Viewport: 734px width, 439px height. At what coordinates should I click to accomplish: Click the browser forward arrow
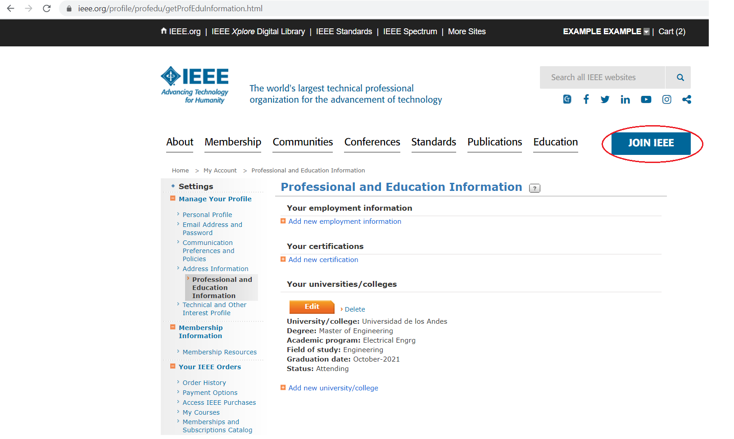point(29,9)
